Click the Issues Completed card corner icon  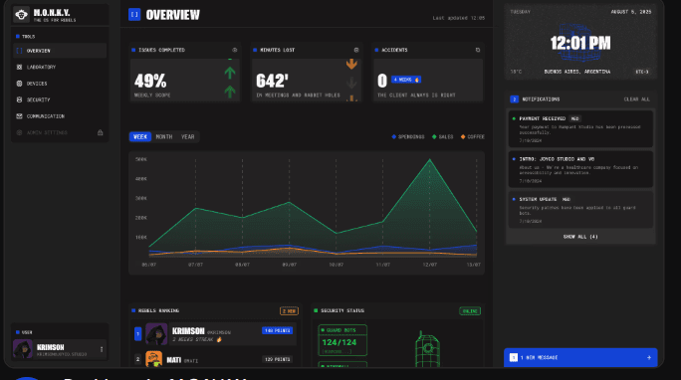click(x=235, y=50)
